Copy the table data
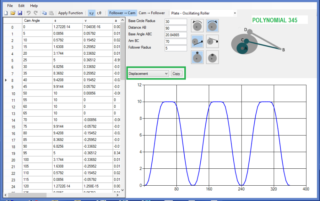320x201 pixels. [44, 13]
